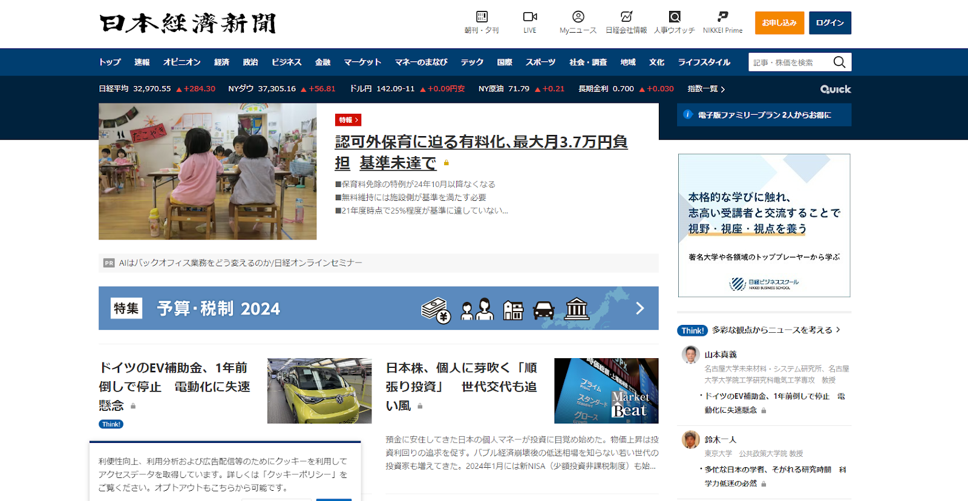Click commentator name 山本真義
This screenshot has height=501, width=968.
pos(721,355)
